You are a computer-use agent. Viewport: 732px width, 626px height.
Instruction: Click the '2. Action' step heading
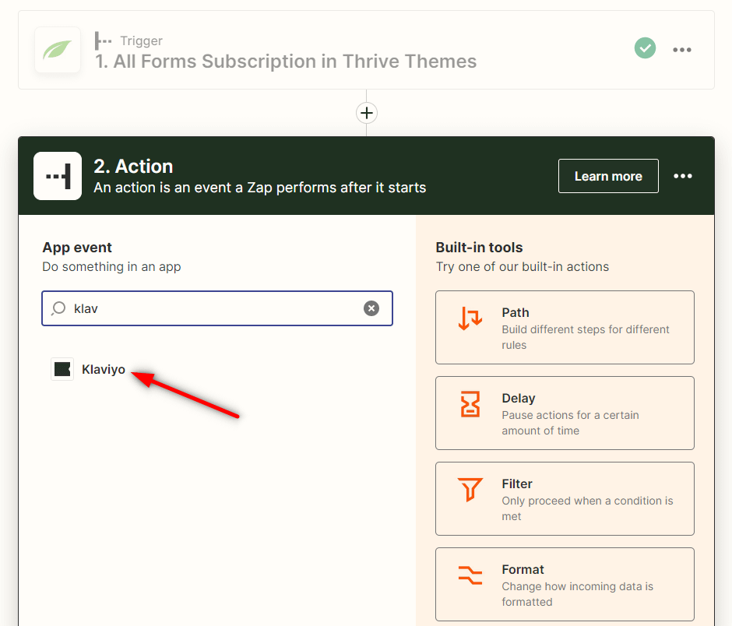(133, 167)
